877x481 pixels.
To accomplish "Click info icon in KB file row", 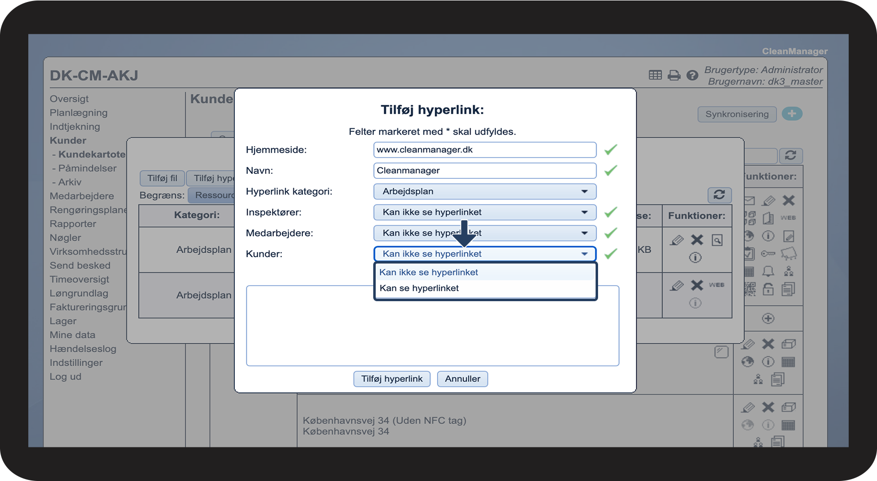I will (695, 258).
